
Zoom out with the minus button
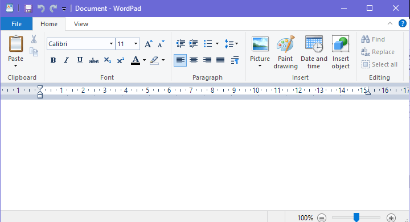pyautogui.click(x=322, y=217)
